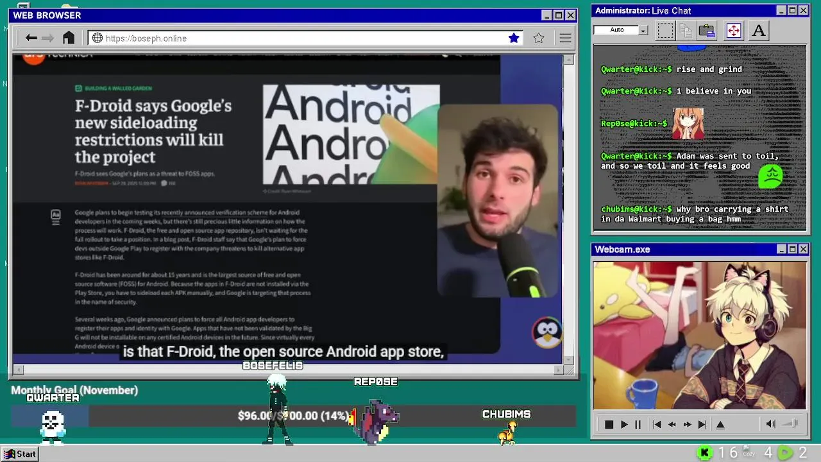821x462 pixels.
Task: Open the font "A" button in Live Chat
Action: pyautogui.click(x=759, y=30)
